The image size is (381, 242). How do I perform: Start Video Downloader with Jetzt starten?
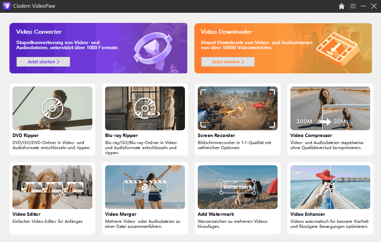point(228,62)
